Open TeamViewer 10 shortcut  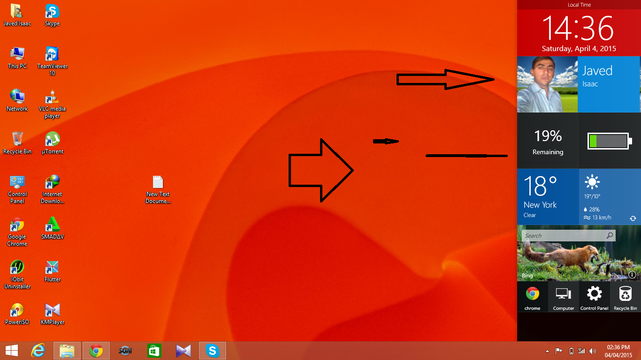point(52,53)
